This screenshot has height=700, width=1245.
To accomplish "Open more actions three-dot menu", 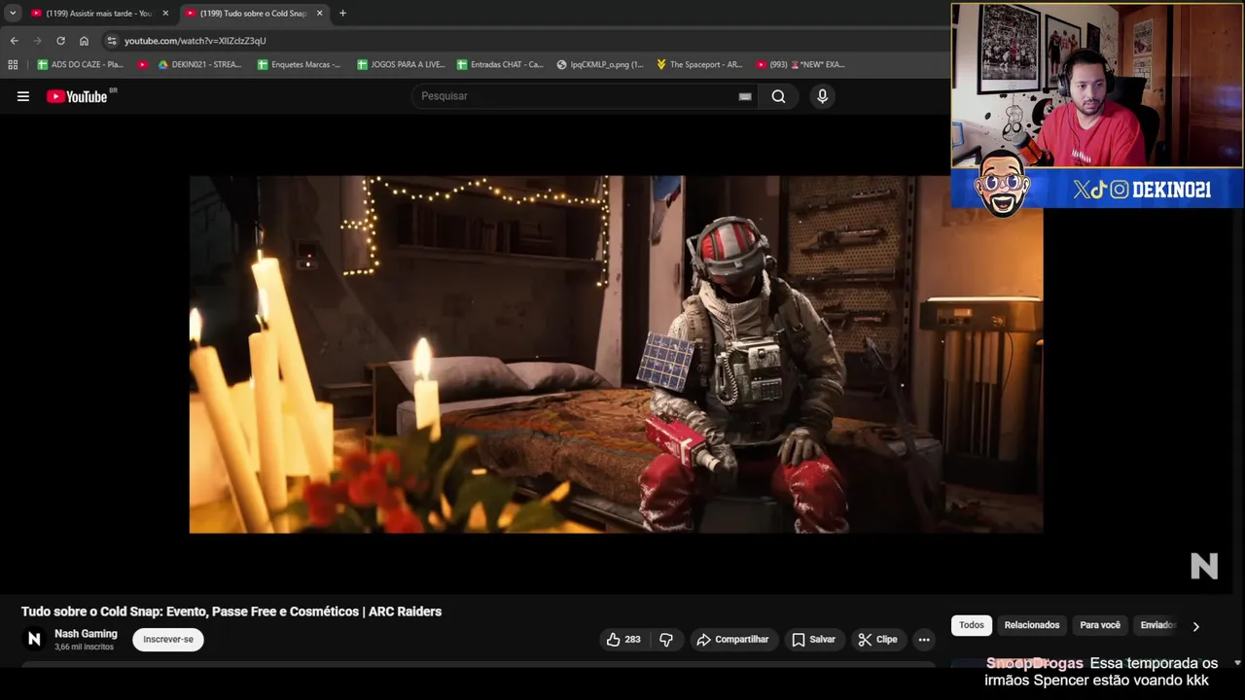I will [924, 640].
